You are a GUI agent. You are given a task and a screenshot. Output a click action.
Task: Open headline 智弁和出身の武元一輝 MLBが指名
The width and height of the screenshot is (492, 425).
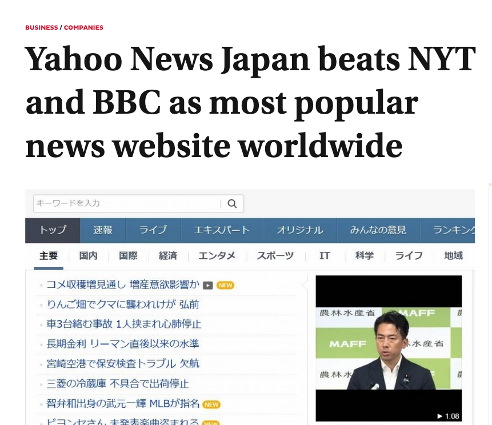[123, 403]
